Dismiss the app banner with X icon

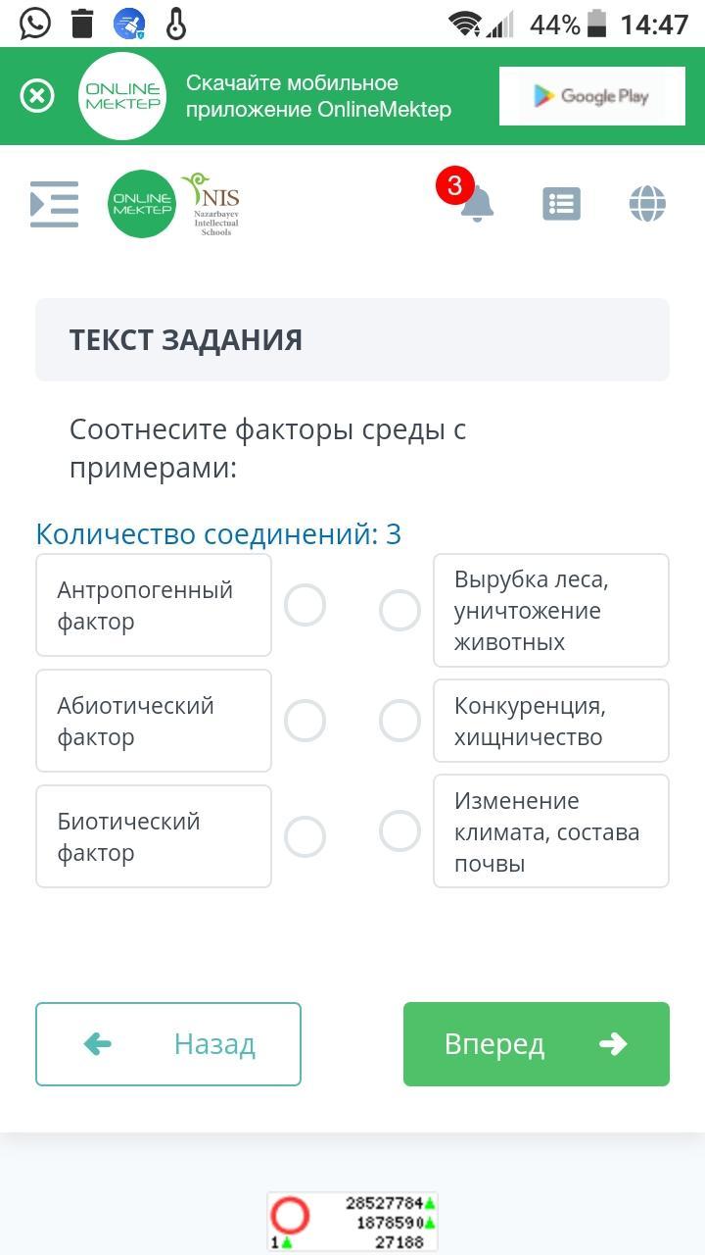pyautogui.click(x=37, y=96)
